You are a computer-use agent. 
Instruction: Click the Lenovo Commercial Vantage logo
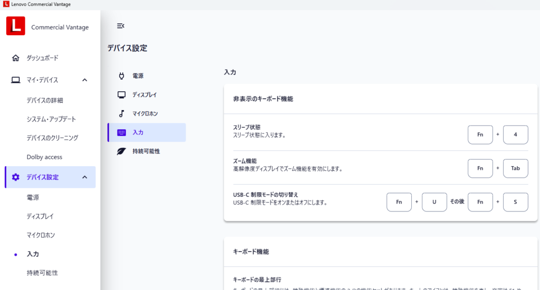point(16,26)
